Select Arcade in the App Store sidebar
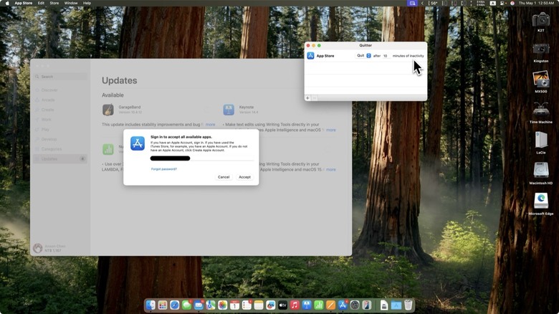The width and height of the screenshot is (559, 314). 60,100
